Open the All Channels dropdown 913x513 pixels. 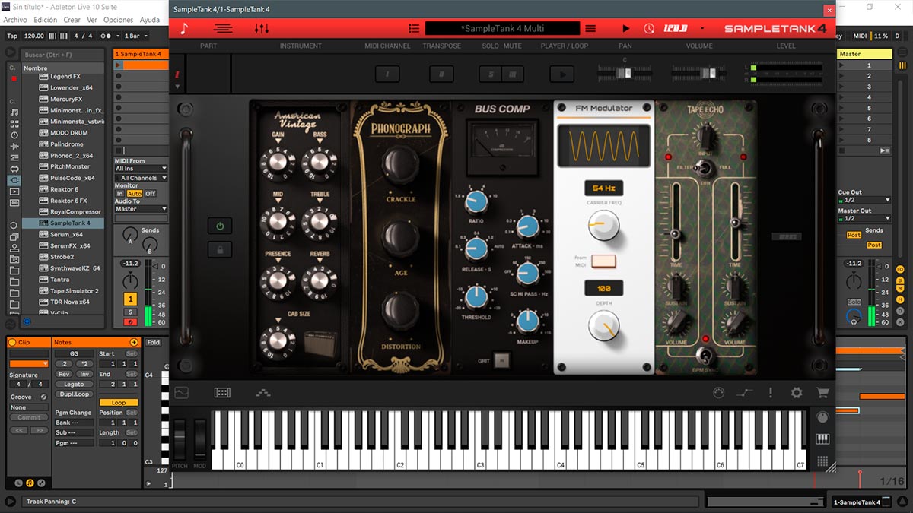141,178
